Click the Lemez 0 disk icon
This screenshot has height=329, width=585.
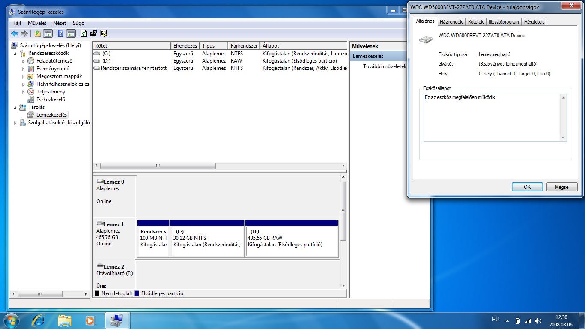100,182
